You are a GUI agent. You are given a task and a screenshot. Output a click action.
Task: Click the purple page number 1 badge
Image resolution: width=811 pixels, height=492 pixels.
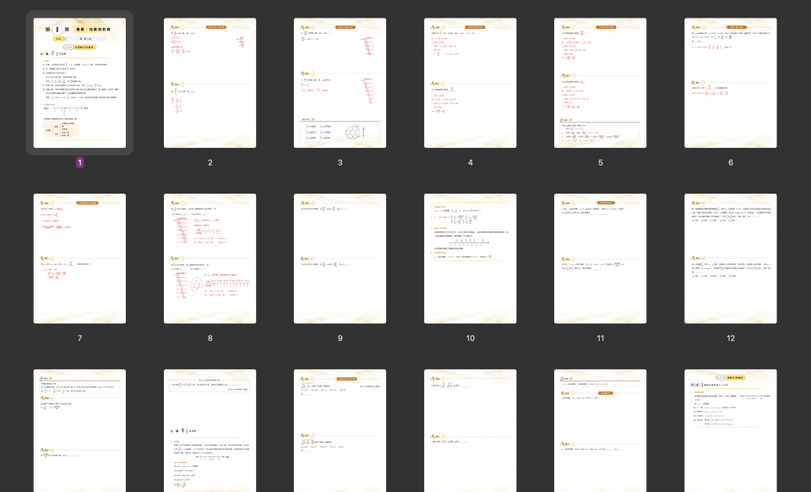click(79, 162)
